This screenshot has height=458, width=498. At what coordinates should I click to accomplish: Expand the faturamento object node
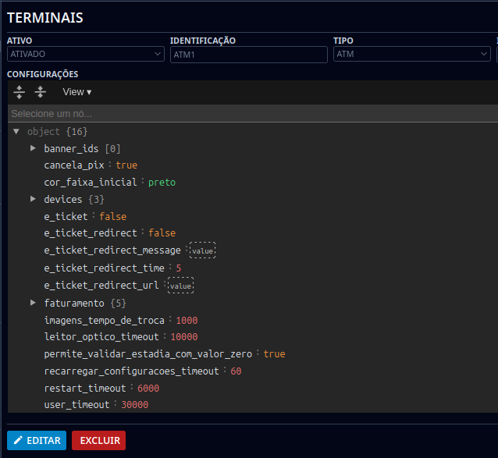tap(33, 303)
